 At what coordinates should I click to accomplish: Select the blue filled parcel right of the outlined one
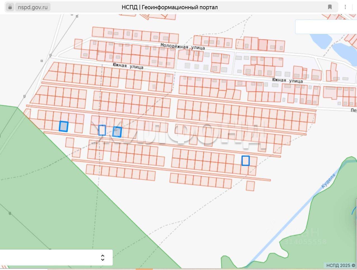[117, 132]
